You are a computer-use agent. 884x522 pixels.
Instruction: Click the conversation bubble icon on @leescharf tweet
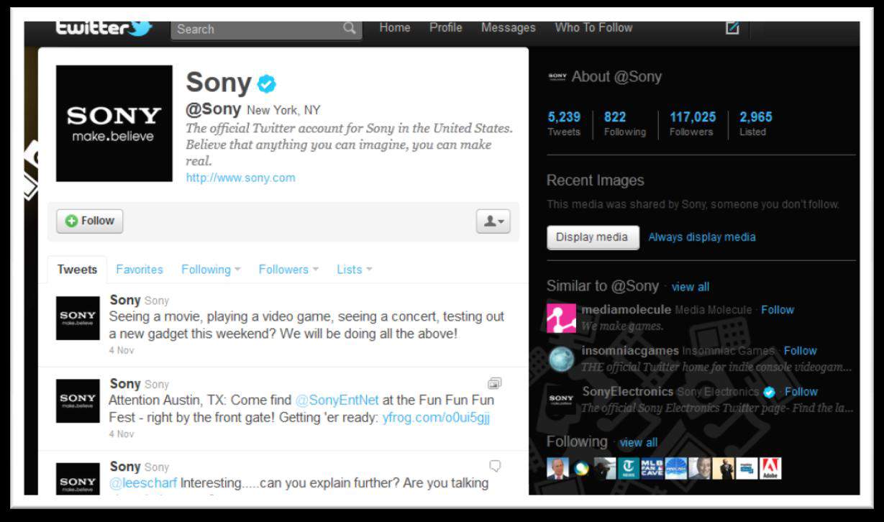(x=495, y=466)
